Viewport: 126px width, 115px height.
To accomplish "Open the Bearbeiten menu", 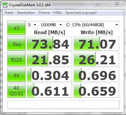I will point(26,13).
